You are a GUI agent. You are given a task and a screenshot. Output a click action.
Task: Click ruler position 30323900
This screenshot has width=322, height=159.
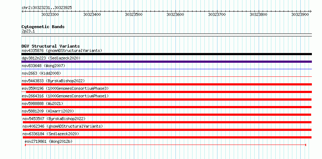pyautogui.click(x=300, y=14)
